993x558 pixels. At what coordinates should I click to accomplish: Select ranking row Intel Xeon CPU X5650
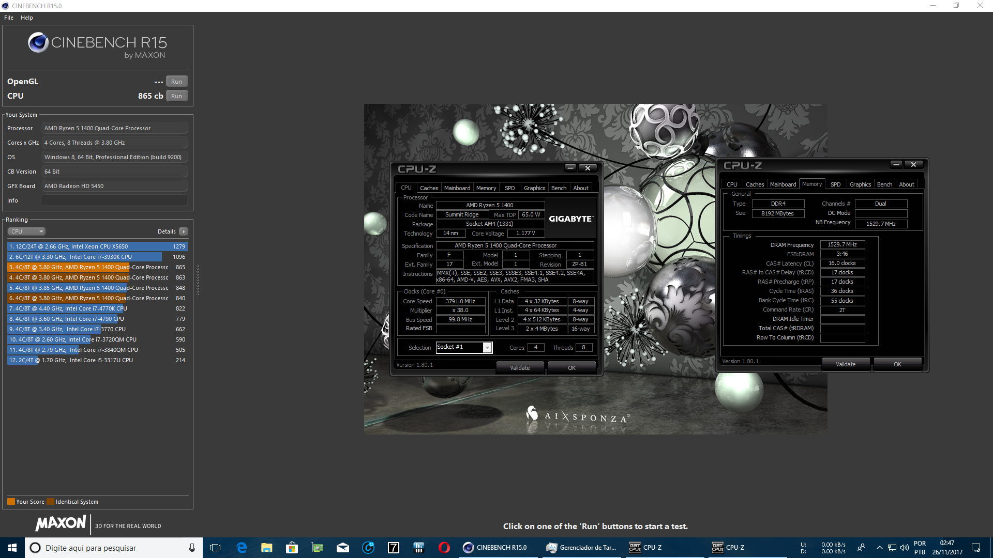97,246
